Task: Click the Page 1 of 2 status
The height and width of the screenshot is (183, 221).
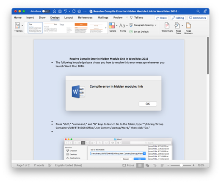Action: (23, 165)
